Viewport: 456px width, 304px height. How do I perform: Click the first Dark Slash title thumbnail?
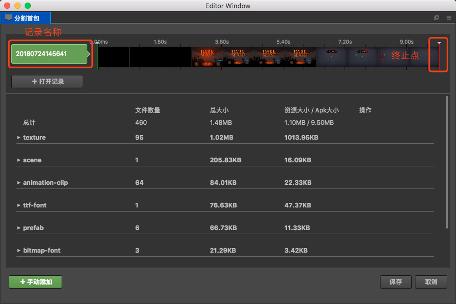pos(207,57)
